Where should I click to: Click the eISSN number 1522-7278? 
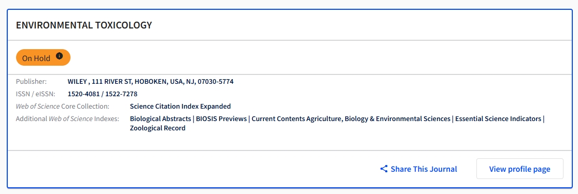point(121,94)
